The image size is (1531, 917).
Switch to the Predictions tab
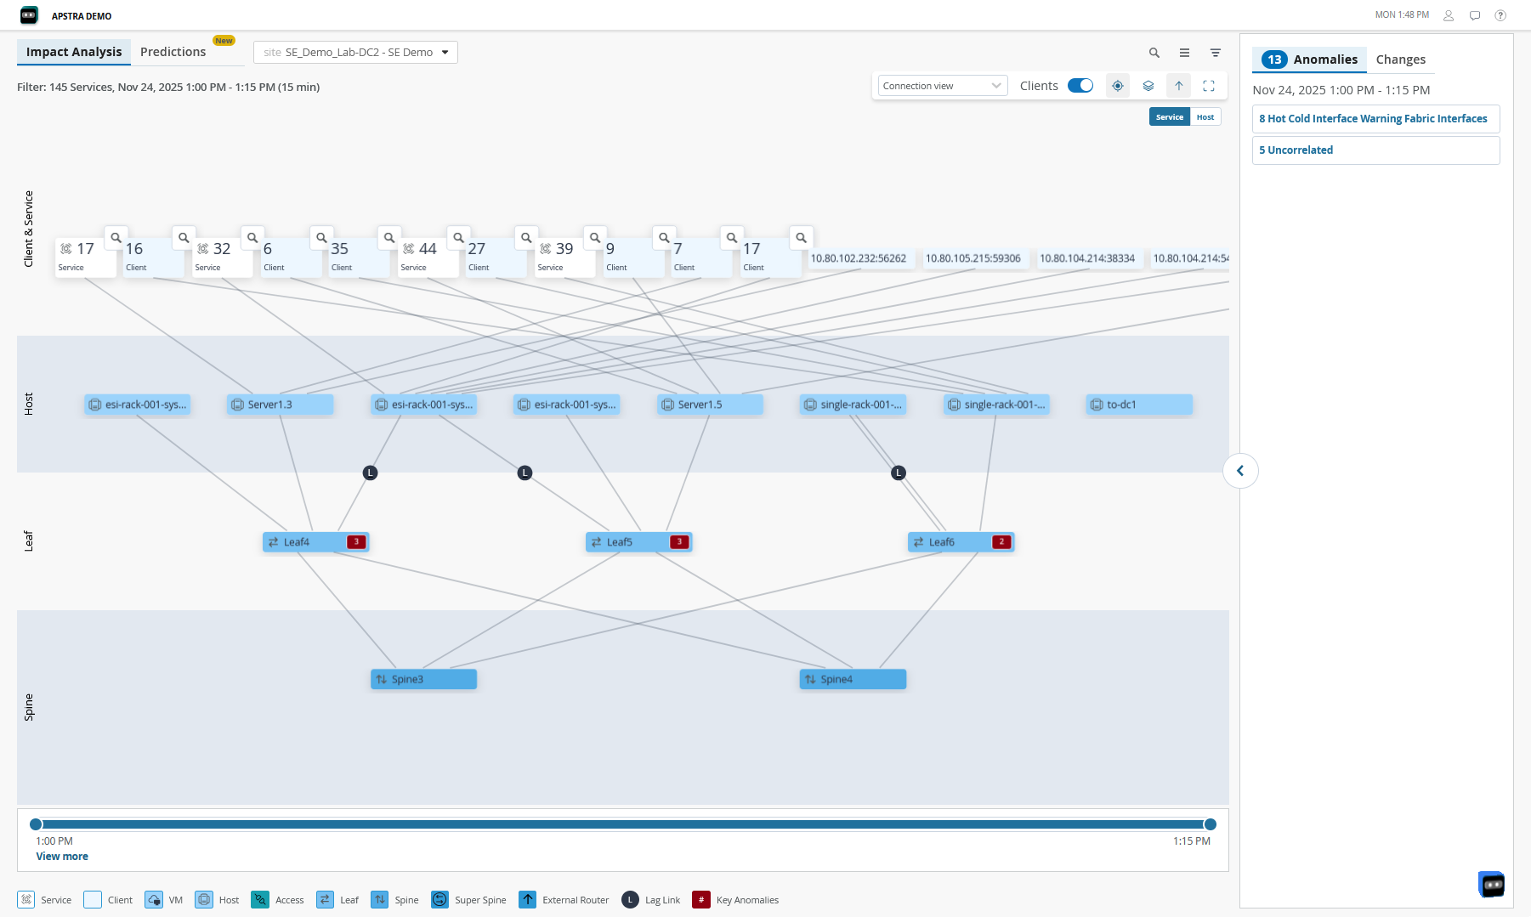pos(173,52)
